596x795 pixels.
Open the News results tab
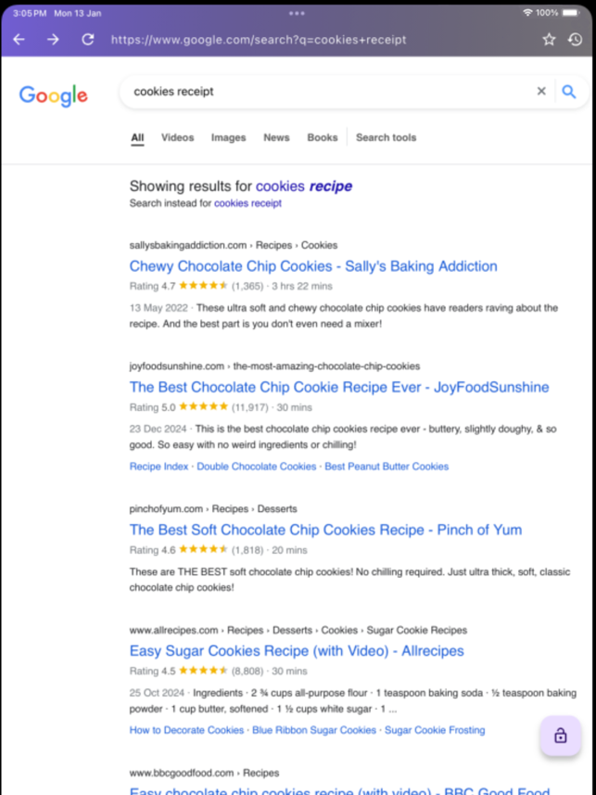pyautogui.click(x=276, y=137)
